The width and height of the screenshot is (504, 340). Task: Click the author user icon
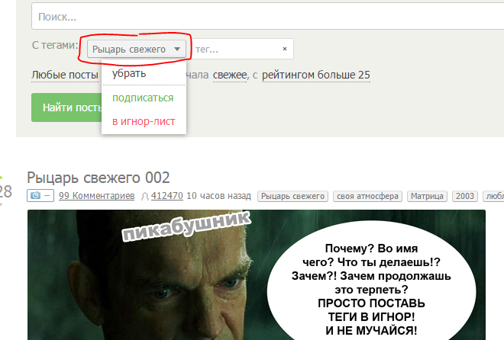(145, 197)
